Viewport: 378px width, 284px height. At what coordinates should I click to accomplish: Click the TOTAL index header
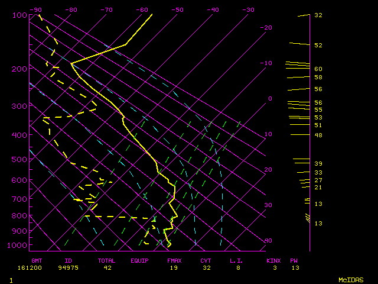click(x=106, y=260)
